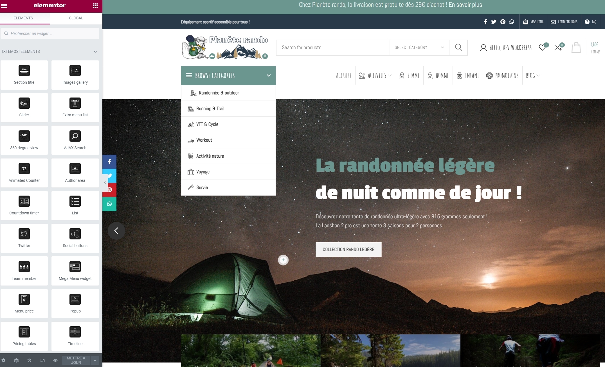Select the 360 degree view widget

pyautogui.click(x=24, y=140)
